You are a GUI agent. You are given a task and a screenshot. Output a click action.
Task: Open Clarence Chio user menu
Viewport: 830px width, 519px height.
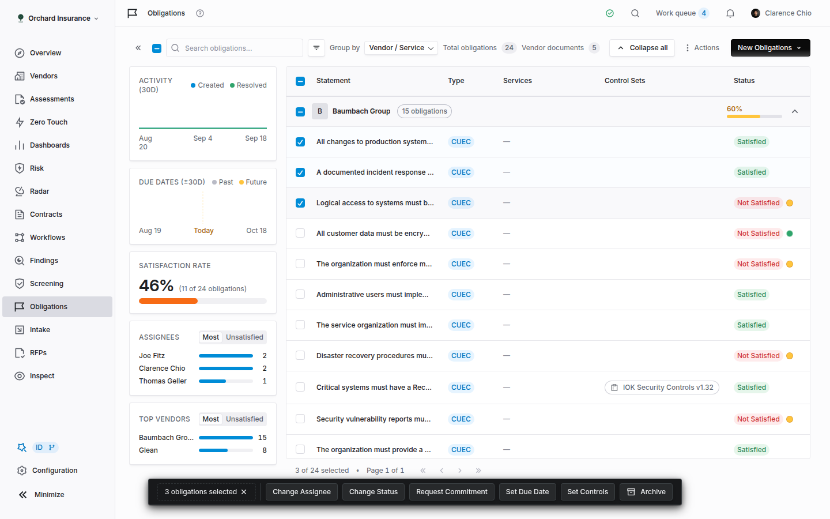(x=782, y=13)
